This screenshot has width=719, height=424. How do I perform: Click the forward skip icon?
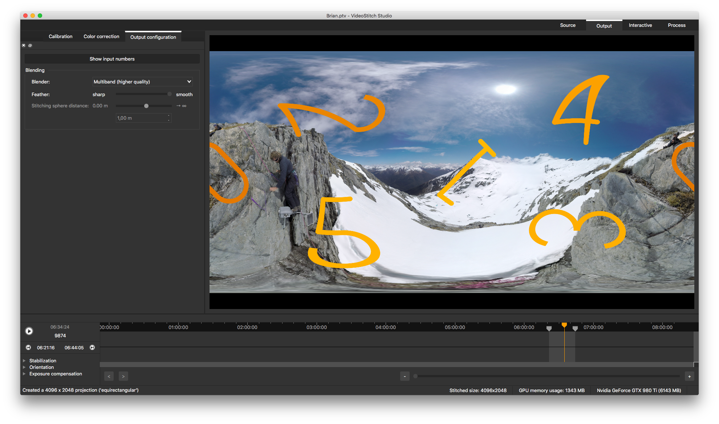[92, 347]
